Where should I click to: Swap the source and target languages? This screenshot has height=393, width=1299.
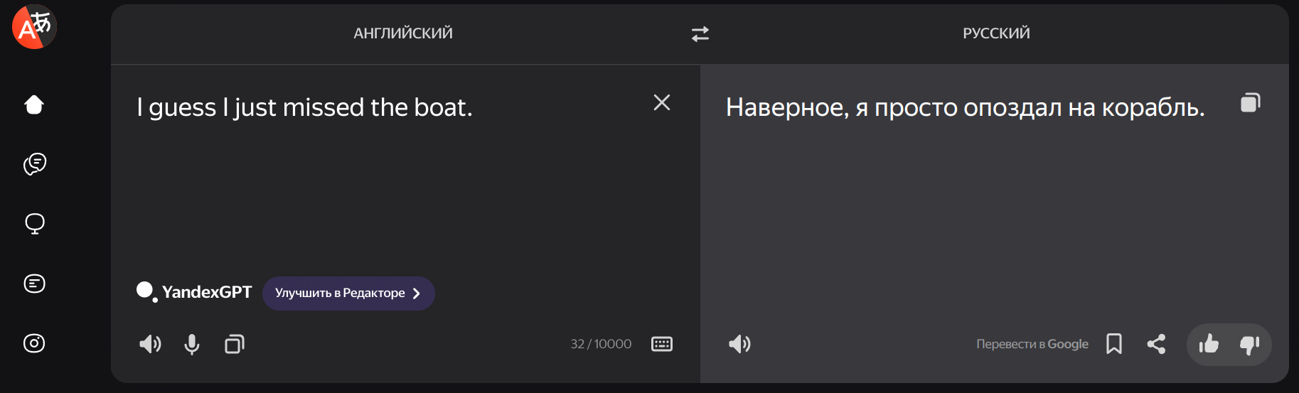pyautogui.click(x=700, y=33)
